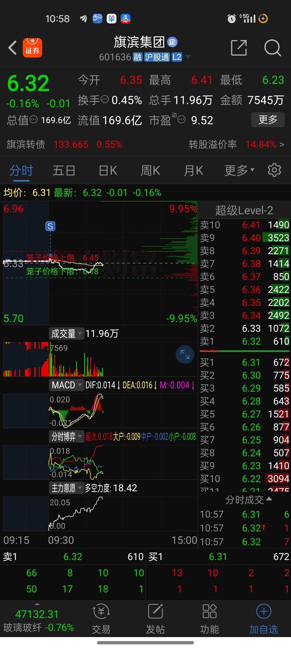Image resolution: width=291 pixels, height=650 pixels.
Task: Switch to 分时 tab
Action: coord(21,170)
